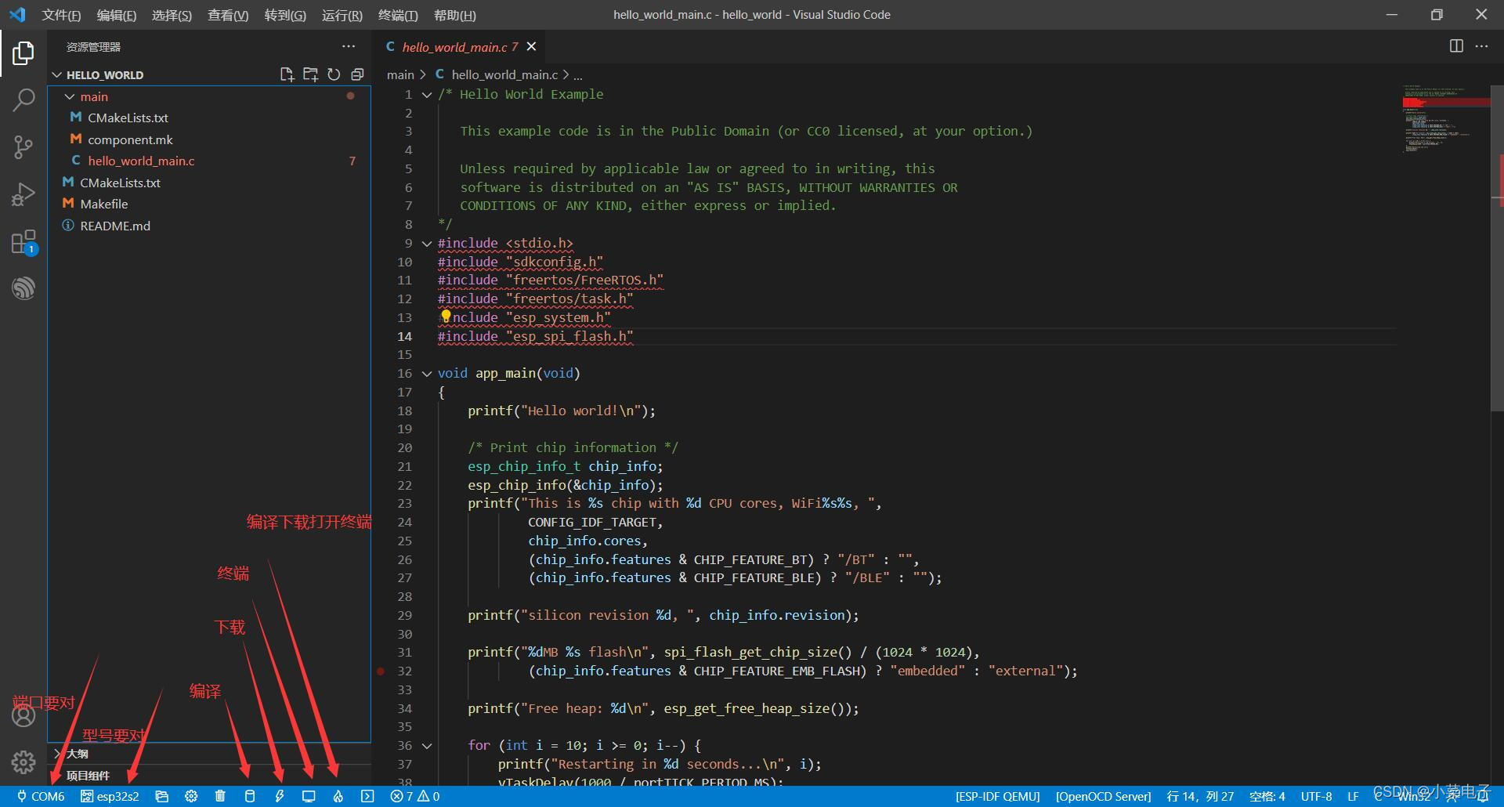Screen dimensions: 1504x807
Task: Refresh the explorer file tree
Action: point(334,74)
